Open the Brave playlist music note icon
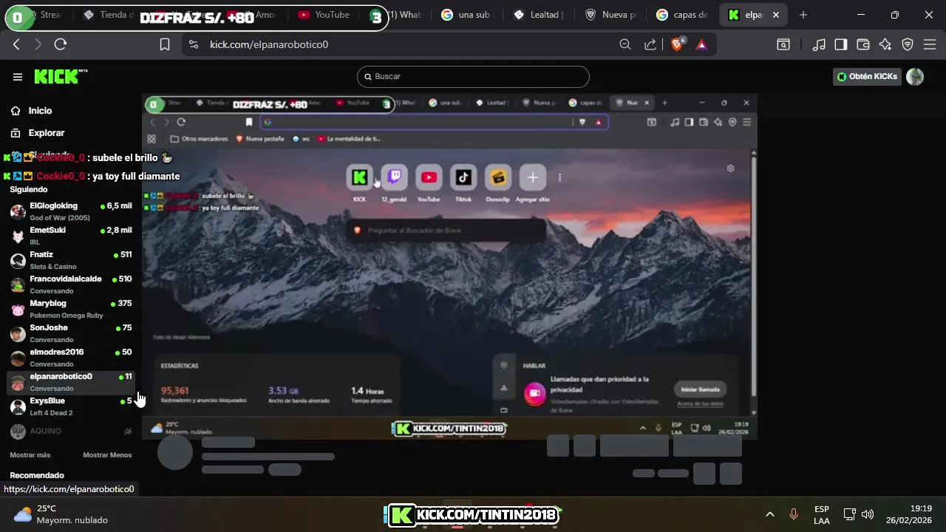The image size is (946, 532). 819,44
